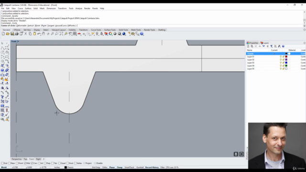The width and height of the screenshot is (306, 172).
Task: Click the color wheel Object Properties icon
Action: pos(110,34)
